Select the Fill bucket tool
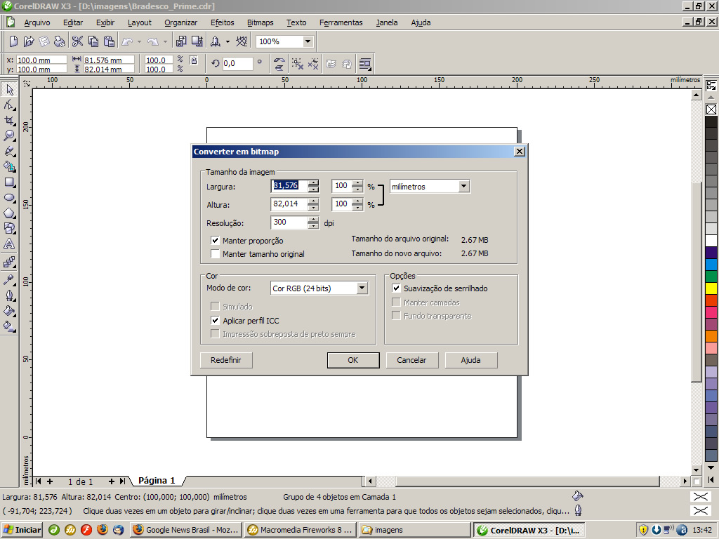Screen dimensions: 719x539 point(9,311)
